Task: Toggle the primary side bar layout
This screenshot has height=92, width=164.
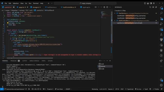Action: pyautogui.click(x=145, y=3)
